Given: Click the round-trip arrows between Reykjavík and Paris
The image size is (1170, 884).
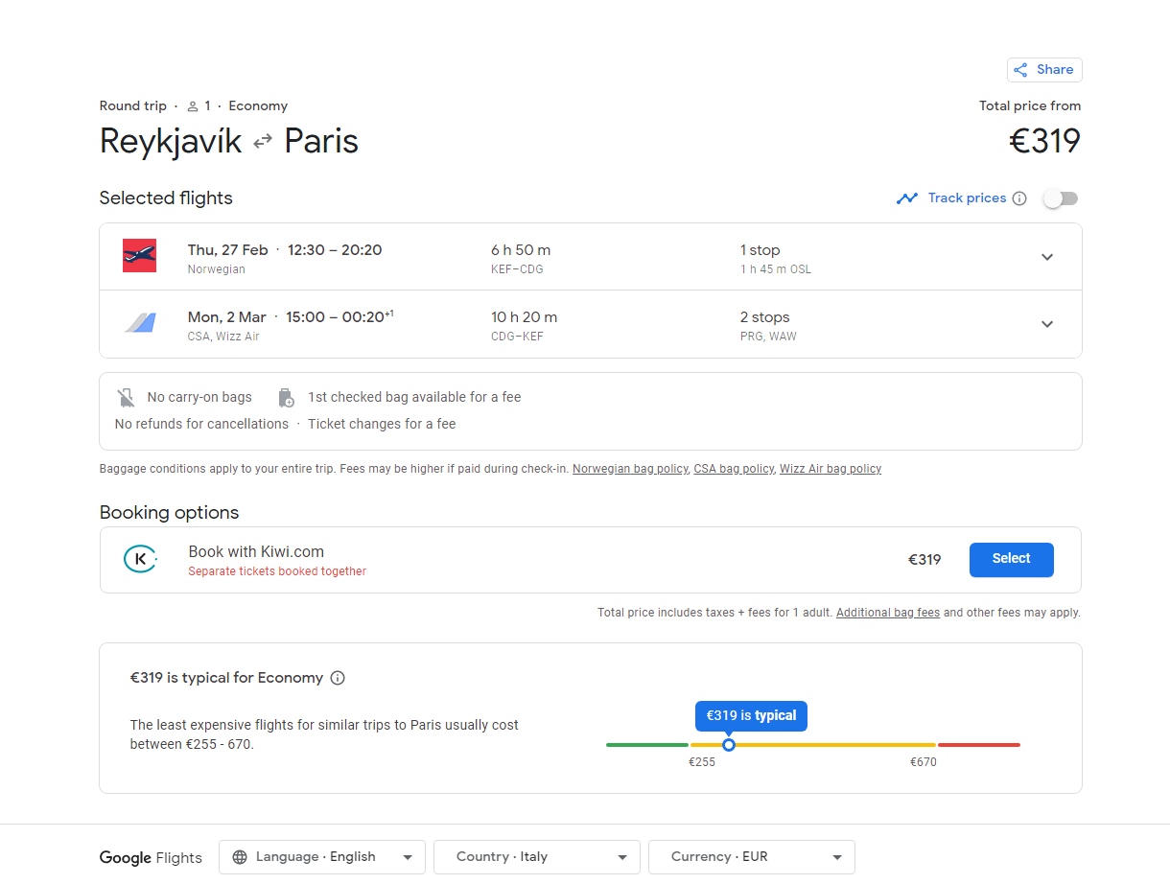Looking at the screenshot, I should tap(263, 142).
